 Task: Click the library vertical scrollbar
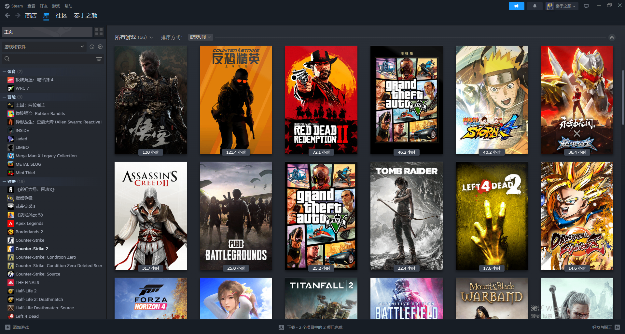coord(623,97)
